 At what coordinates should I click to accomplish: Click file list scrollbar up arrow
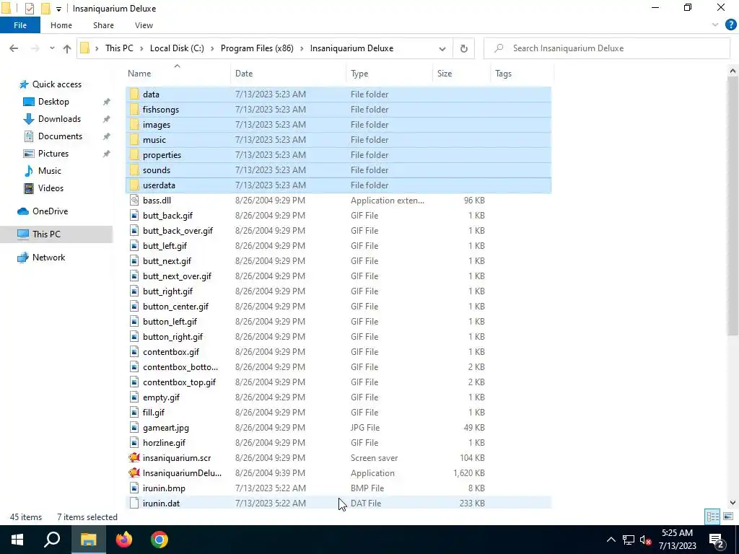733,71
